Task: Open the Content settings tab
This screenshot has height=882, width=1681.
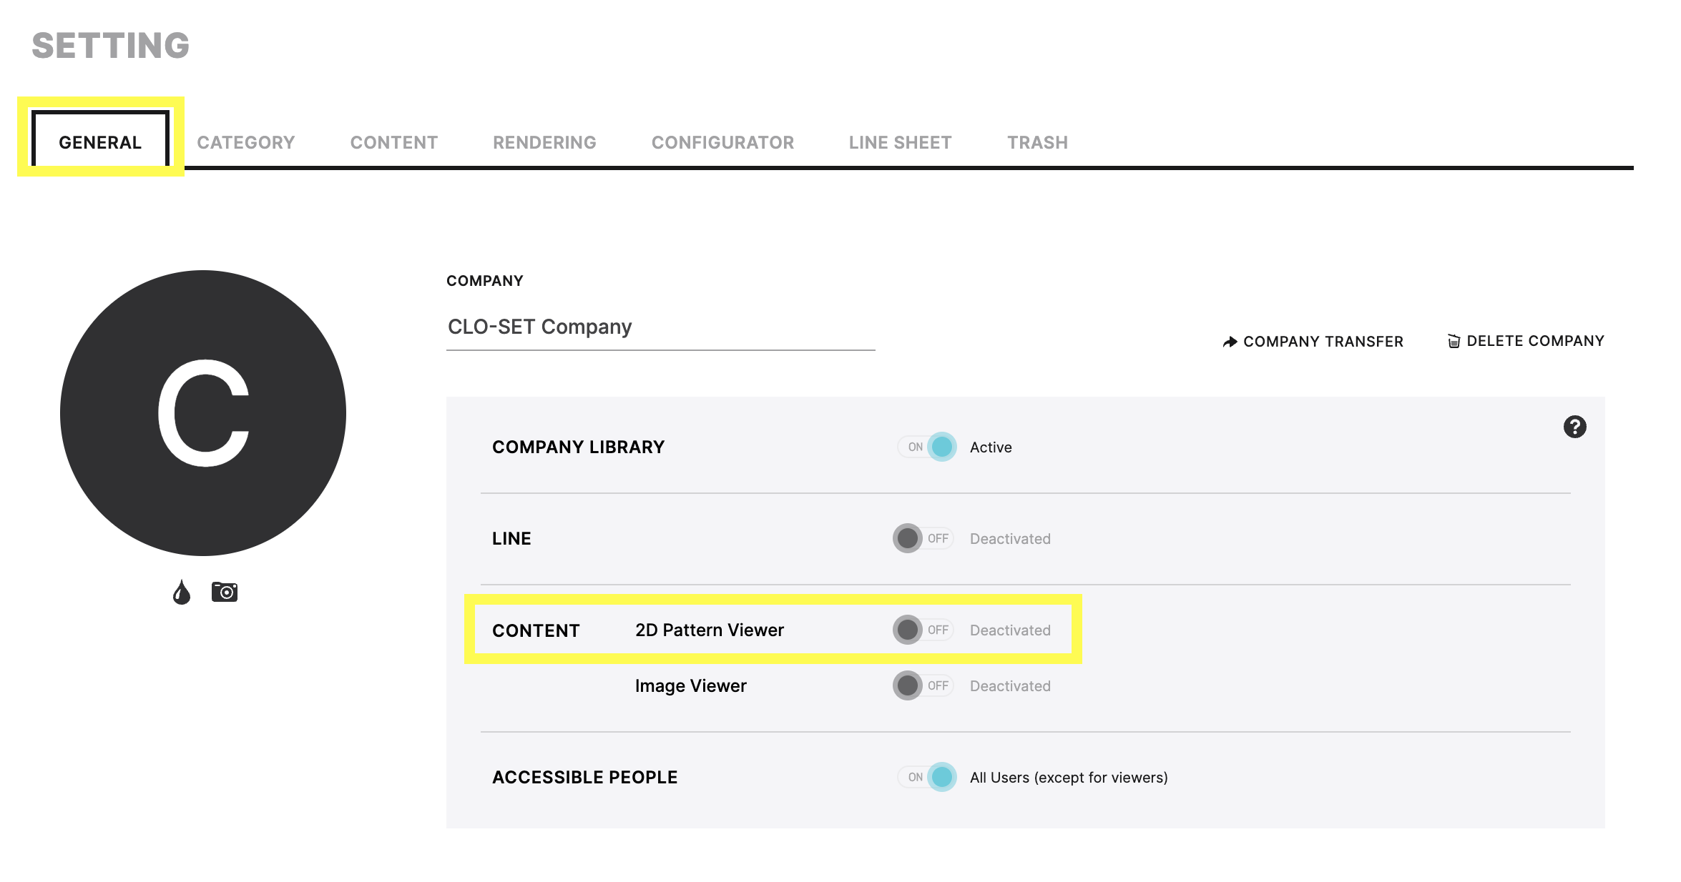Action: [394, 142]
